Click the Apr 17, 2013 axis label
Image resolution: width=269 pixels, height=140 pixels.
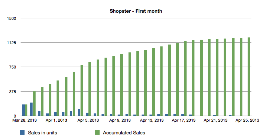pyautogui.click(x=184, y=120)
